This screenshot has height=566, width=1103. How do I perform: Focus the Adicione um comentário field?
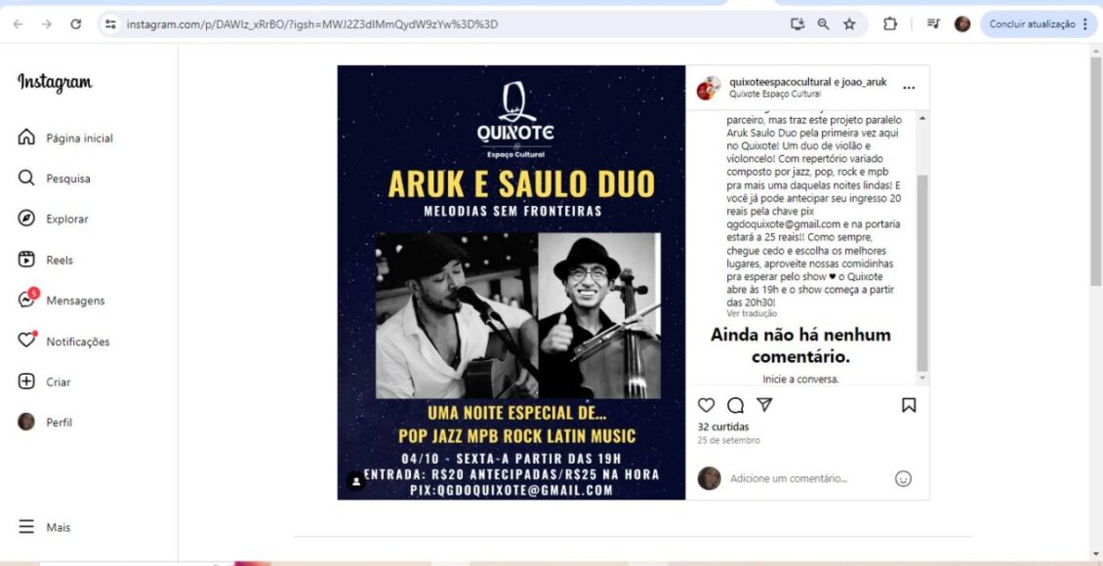pos(806,479)
